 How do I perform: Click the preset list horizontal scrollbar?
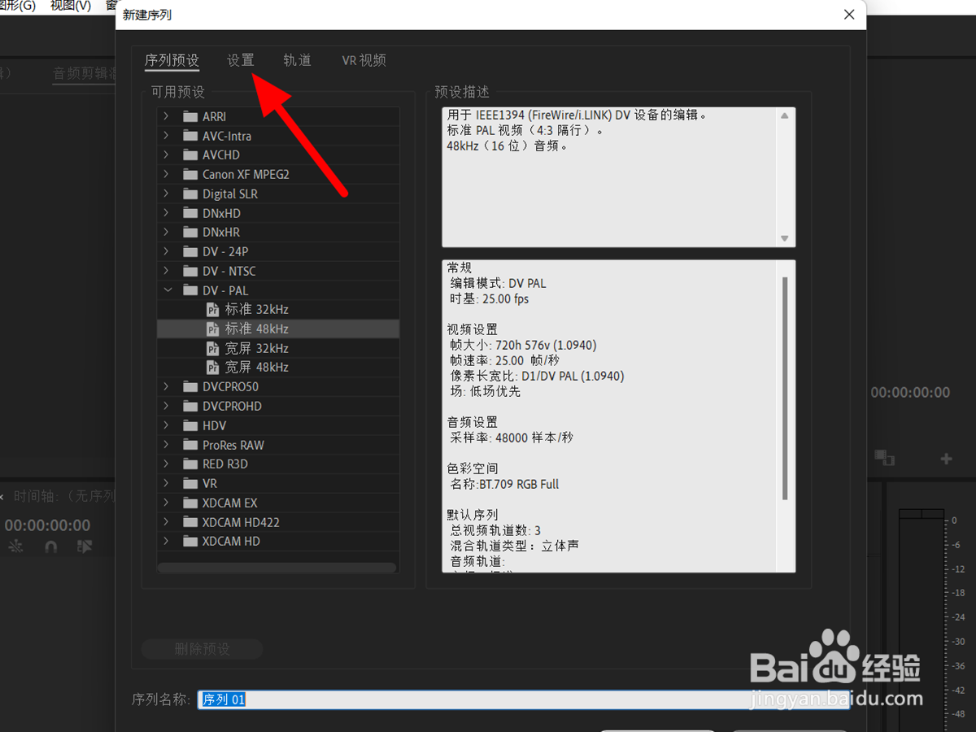[277, 567]
